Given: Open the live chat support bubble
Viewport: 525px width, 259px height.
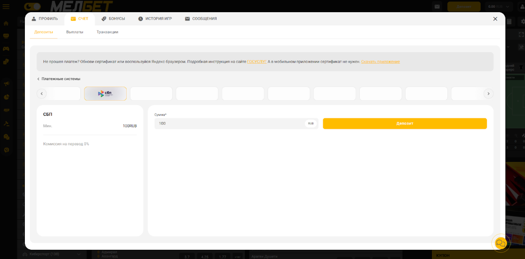Looking at the screenshot, I should pyautogui.click(x=501, y=243).
